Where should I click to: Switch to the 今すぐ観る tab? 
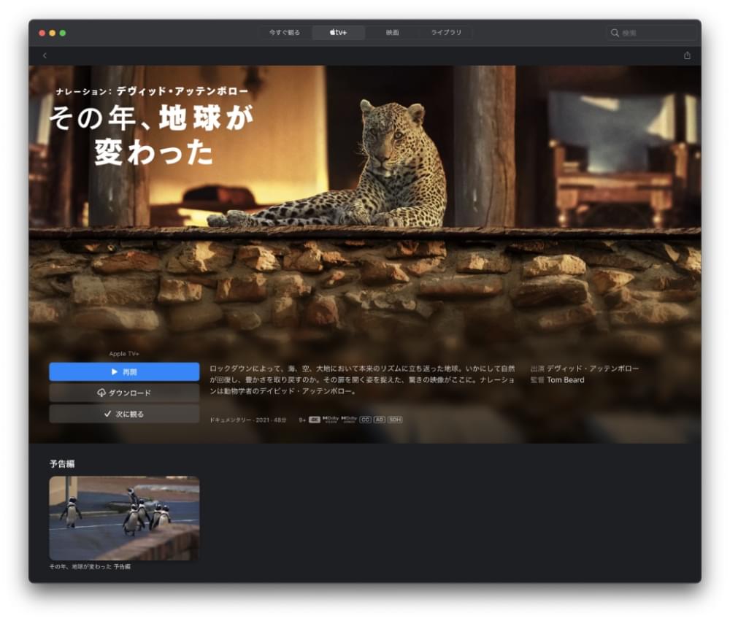tap(285, 33)
